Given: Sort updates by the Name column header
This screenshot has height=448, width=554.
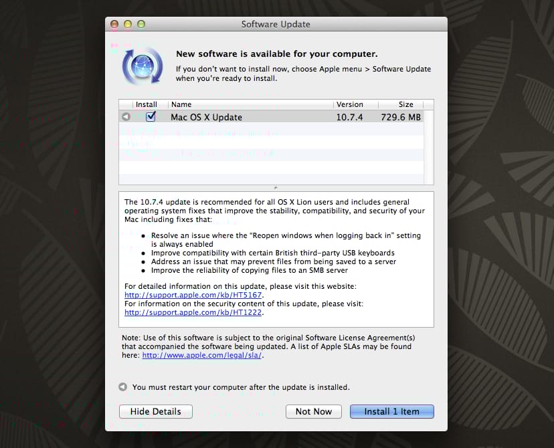Looking at the screenshot, I should coord(250,104).
